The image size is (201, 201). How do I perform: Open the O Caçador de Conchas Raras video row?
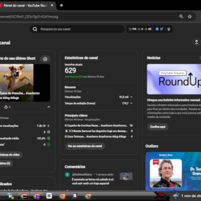click(98, 126)
